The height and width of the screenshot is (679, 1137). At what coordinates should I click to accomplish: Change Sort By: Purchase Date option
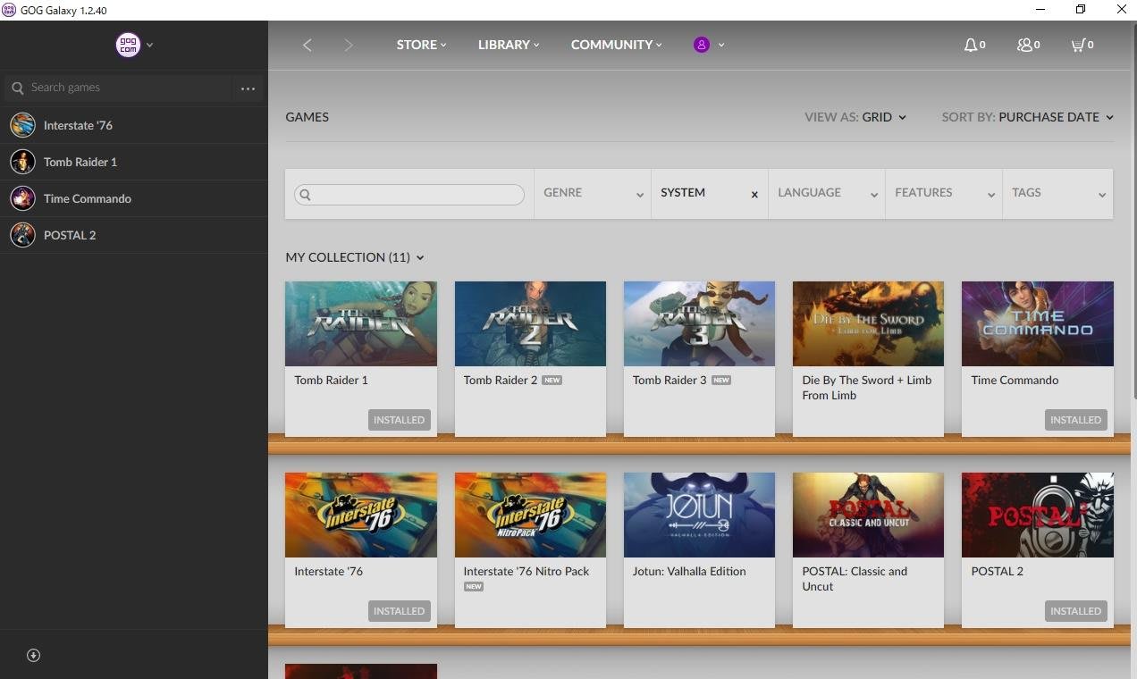[1028, 117]
